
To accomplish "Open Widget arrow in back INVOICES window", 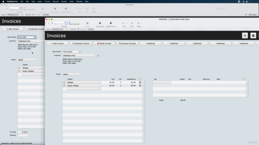I will (x=19, y=68).
